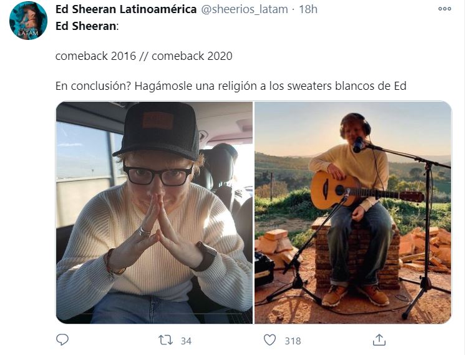Open the share upload icon

(x=379, y=340)
